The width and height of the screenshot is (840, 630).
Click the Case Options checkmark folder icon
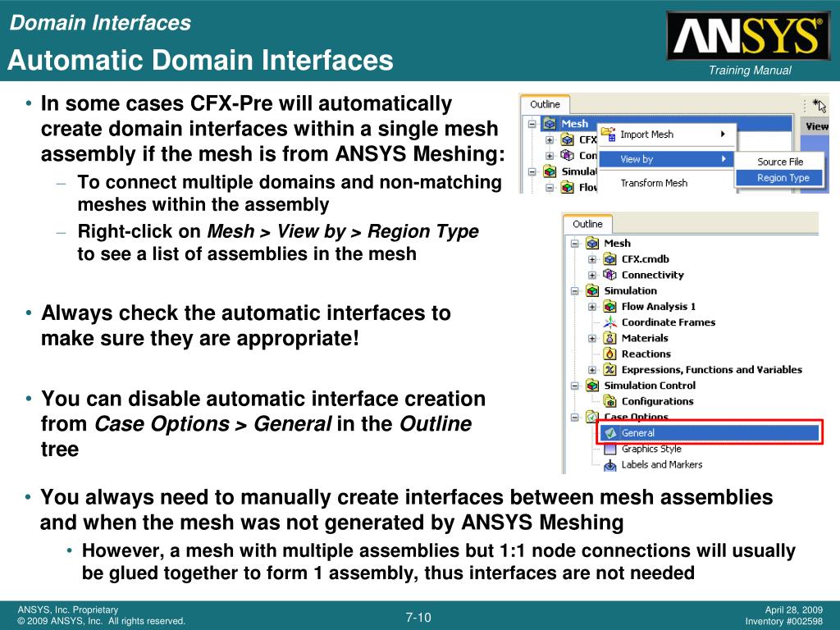pyautogui.click(x=592, y=417)
